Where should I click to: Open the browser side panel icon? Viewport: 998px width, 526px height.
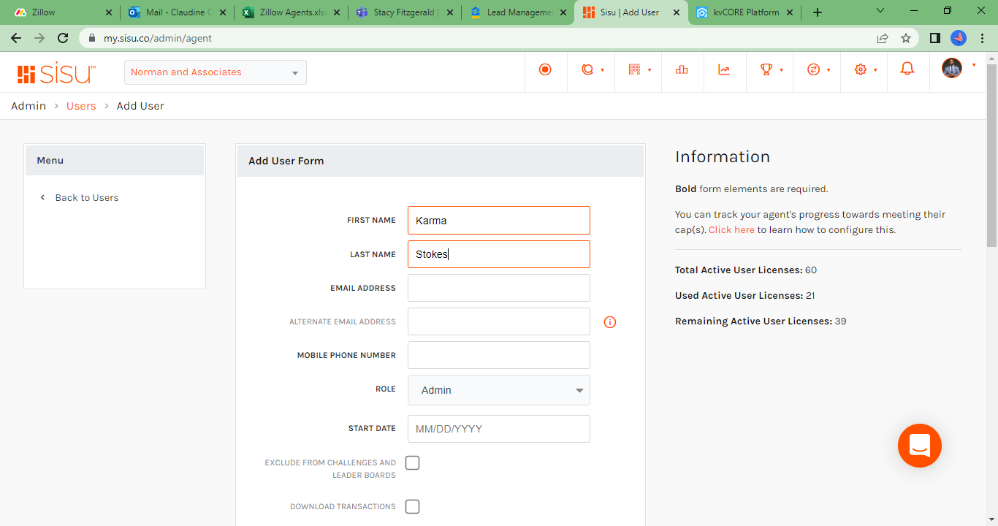[x=934, y=38]
